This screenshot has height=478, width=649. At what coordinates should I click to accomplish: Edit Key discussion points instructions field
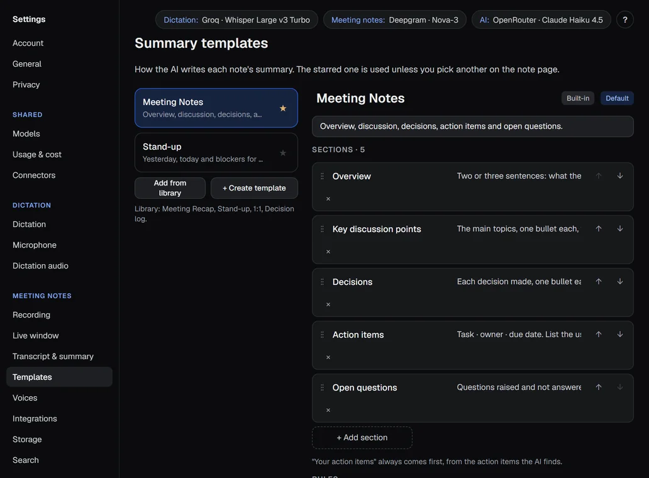(x=519, y=228)
